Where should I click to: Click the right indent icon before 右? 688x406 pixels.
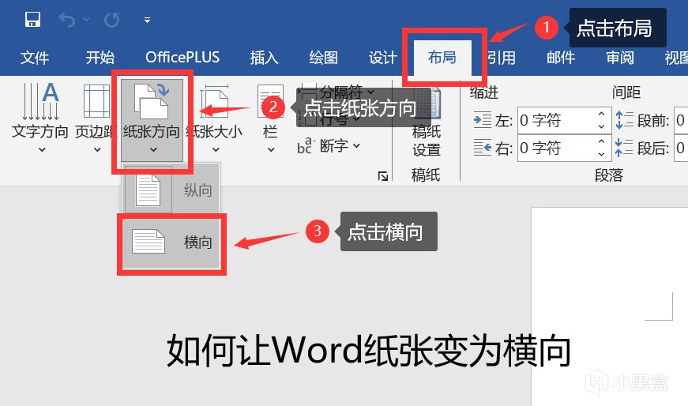click(483, 148)
